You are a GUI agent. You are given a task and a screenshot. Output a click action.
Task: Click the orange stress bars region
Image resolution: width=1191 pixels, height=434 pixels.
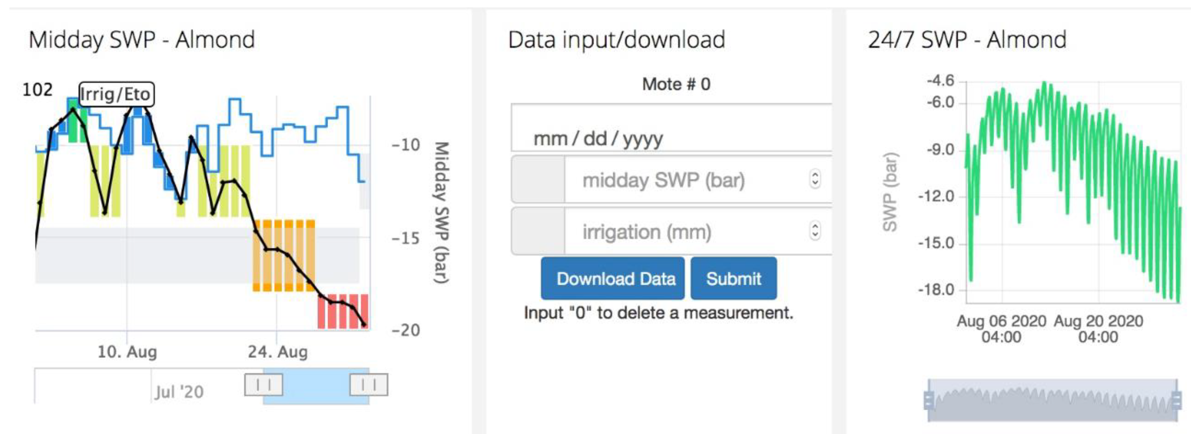284,256
